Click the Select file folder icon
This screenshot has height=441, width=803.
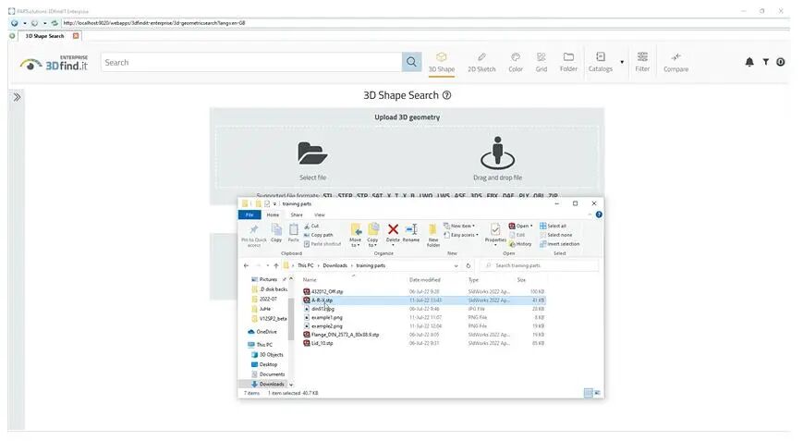pos(312,153)
